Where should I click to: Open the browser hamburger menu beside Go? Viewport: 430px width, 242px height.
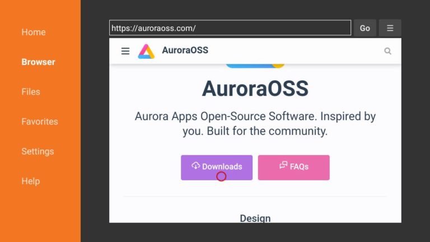click(x=390, y=28)
